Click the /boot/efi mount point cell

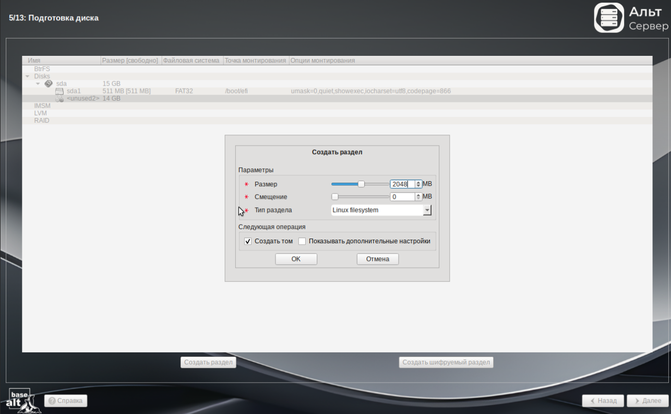pyautogui.click(x=236, y=91)
